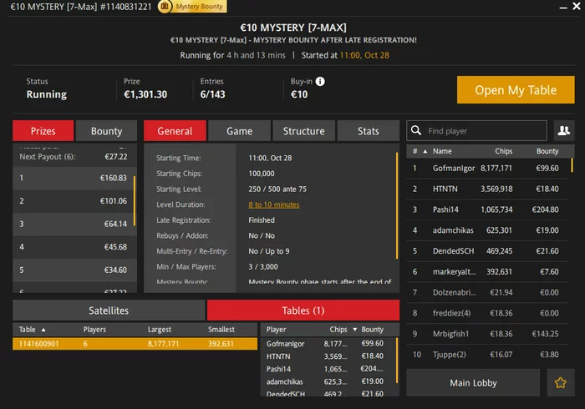Image resolution: width=585 pixels, height=409 pixels.
Task: Open the Structure tab
Action: pos(303,131)
